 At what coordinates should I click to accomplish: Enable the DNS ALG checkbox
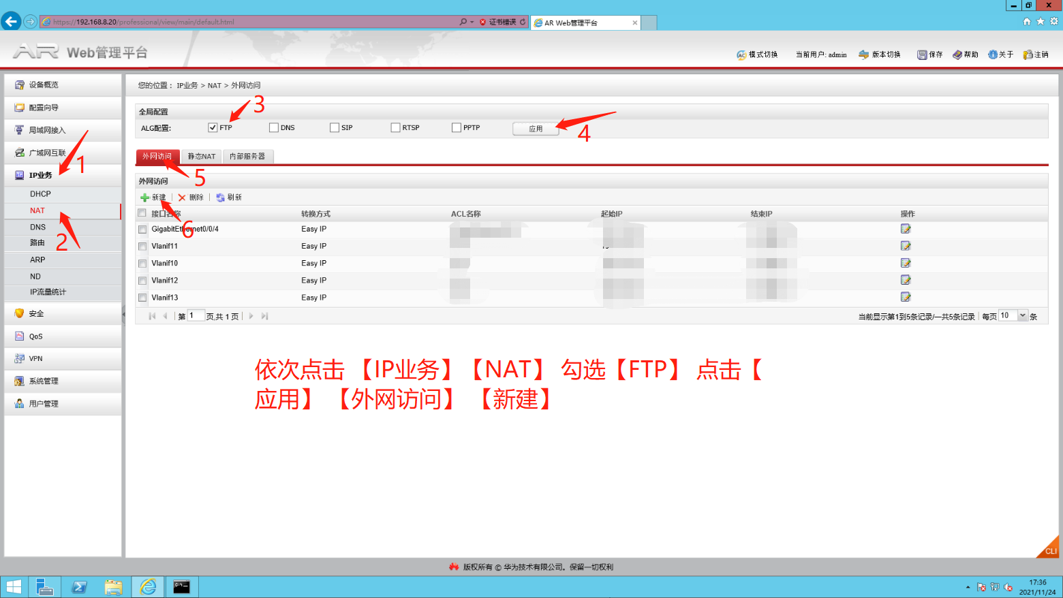(274, 127)
